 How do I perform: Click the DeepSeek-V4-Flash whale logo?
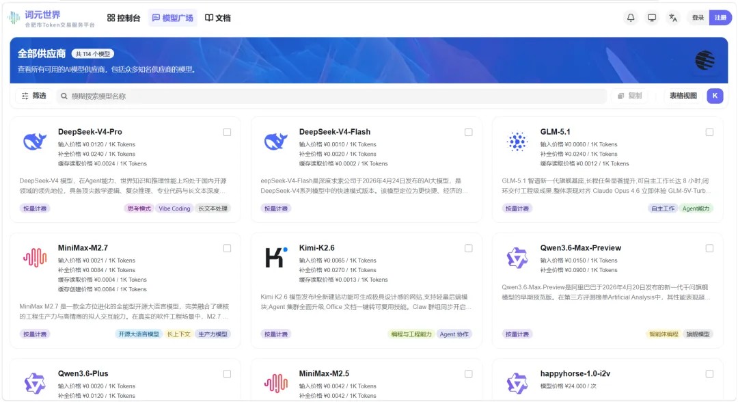[x=276, y=142]
